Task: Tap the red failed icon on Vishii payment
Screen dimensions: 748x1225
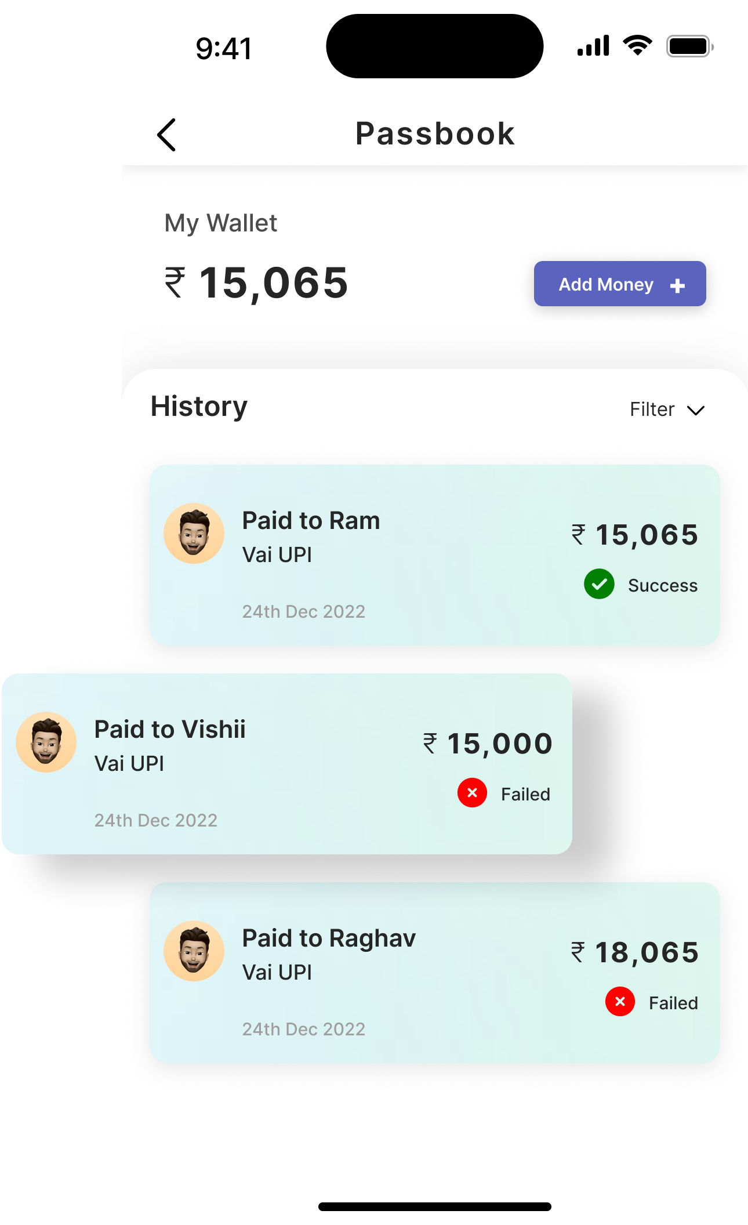Action: pyautogui.click(x=472, y=793)
